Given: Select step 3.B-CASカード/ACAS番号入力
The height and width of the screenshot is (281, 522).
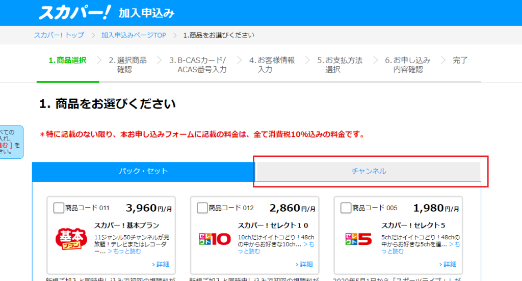Looking at the screenshot, I should click(199, 65).
